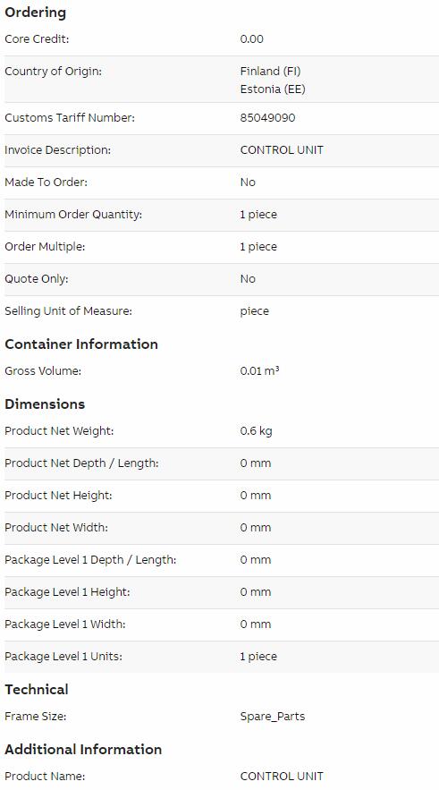The width and height of the screenshot is (439, 790).
Task: Click the Invoice Description CONTROL UNIT value
Action: [282, 150]
